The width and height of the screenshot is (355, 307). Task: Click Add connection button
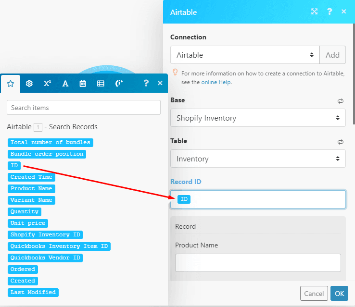332,55
